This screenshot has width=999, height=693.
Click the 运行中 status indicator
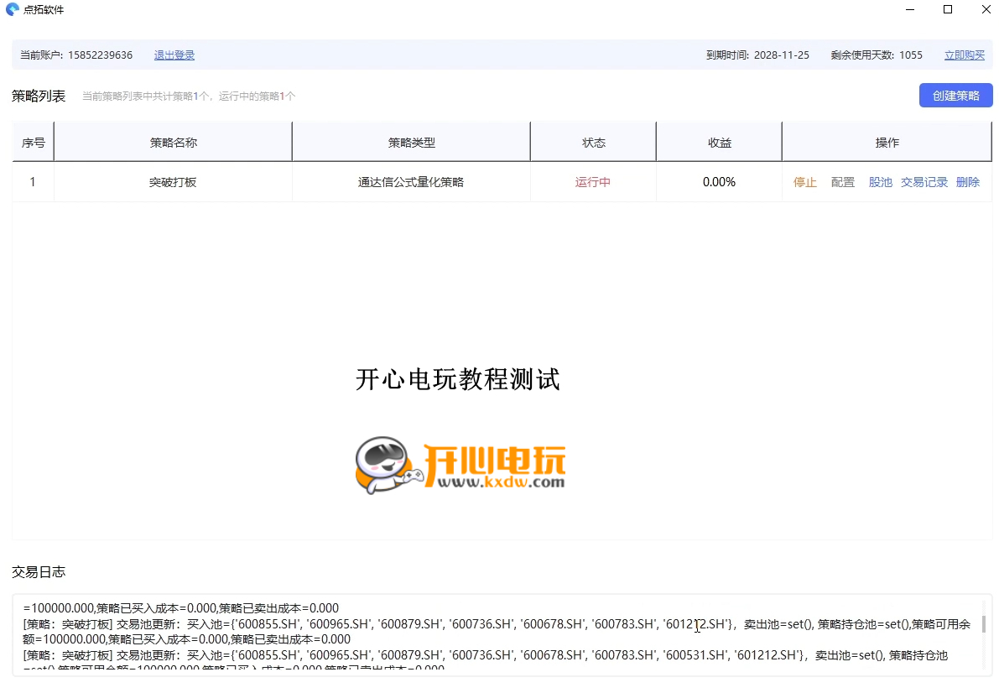point(593,181)
